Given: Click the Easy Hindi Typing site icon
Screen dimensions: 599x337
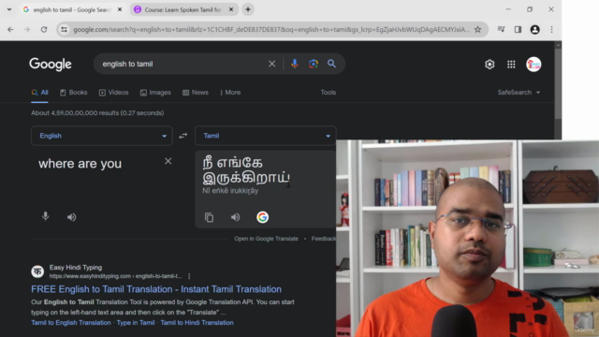Looking at the screenshot, I should [37, 271].
